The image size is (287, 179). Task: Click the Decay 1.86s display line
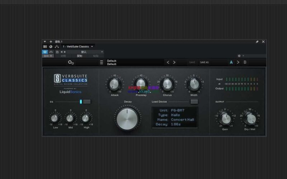pyautogui.click(x=168, y=124)
